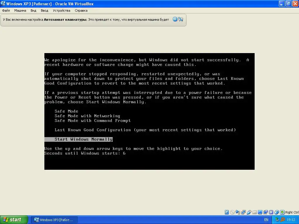The image size is (299, 224).
Task: Click the video capture indicator icon
Action: point(265,212)
